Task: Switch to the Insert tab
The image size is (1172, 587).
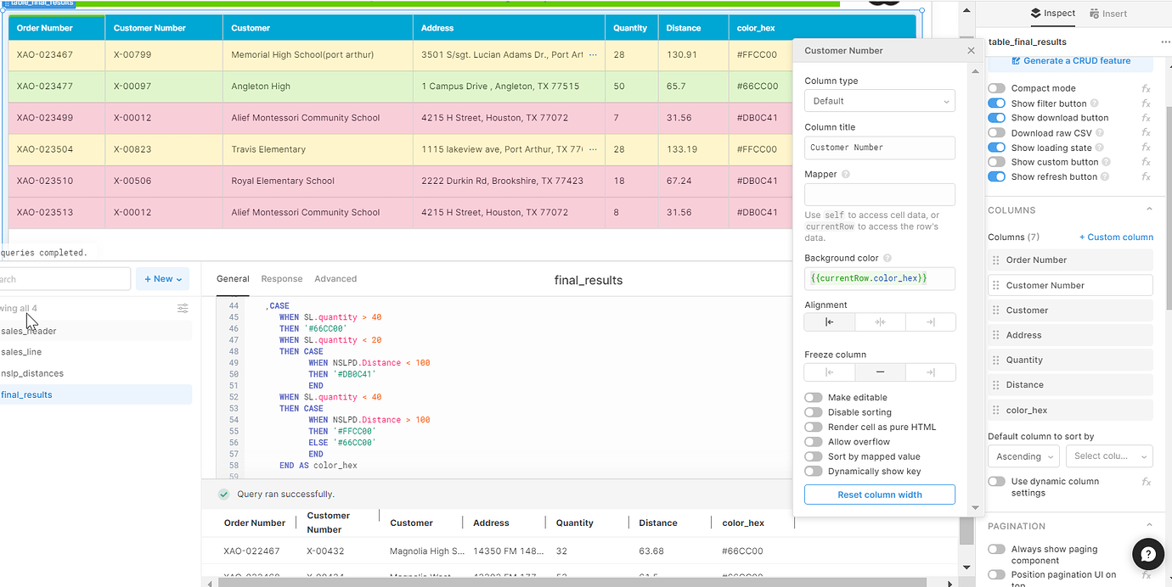Action: (x=1108, y=14)
